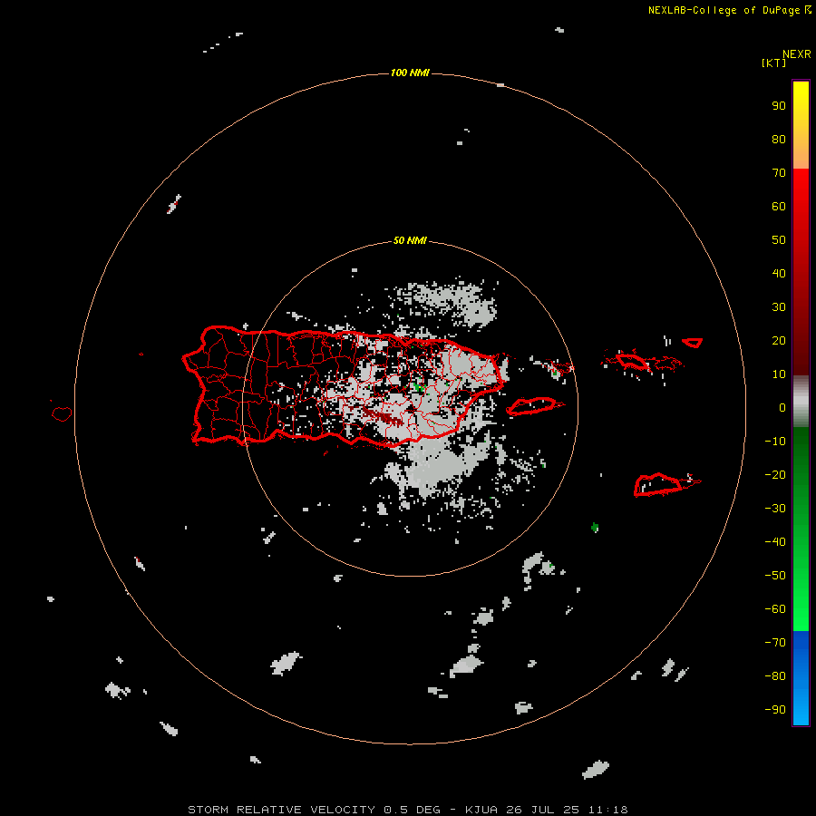
Task: Click the 50 NMI range ring label
Action: (x=410, y=240)
